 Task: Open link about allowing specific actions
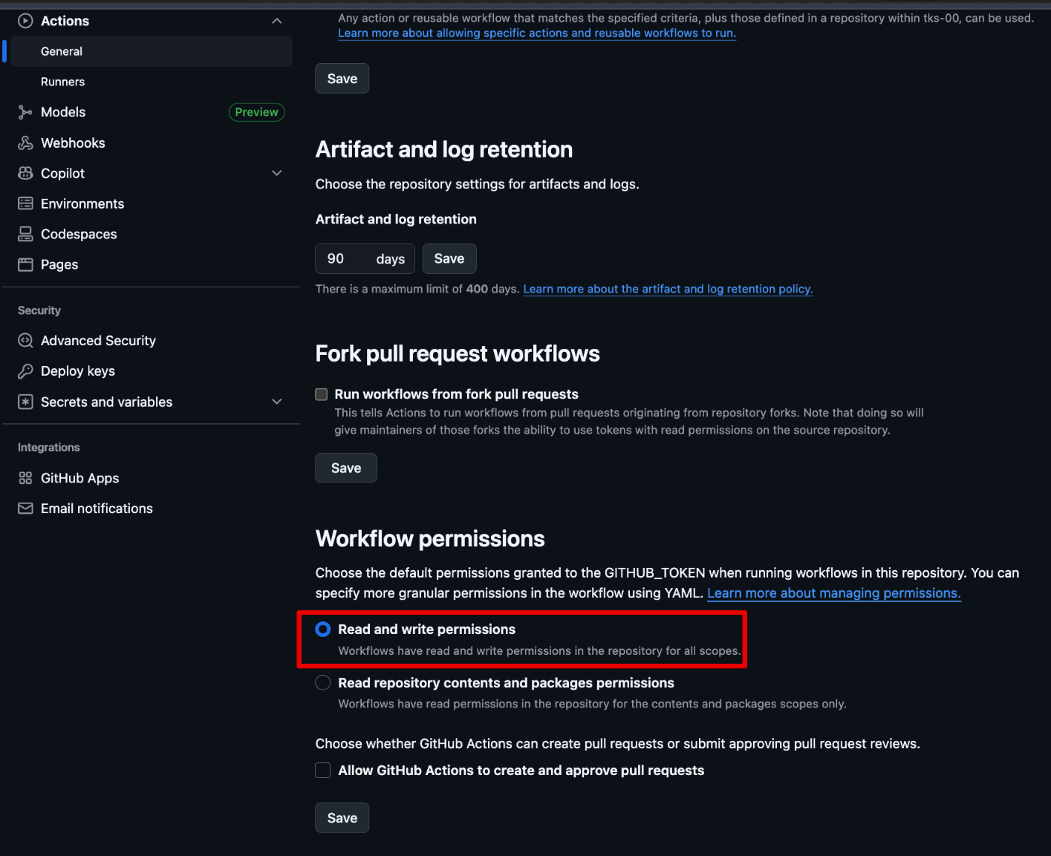click(537, 33)
